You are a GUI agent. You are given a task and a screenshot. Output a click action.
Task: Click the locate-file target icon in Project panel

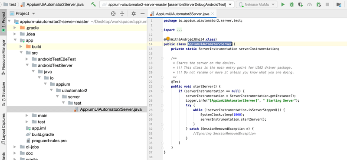click(113, 14)
